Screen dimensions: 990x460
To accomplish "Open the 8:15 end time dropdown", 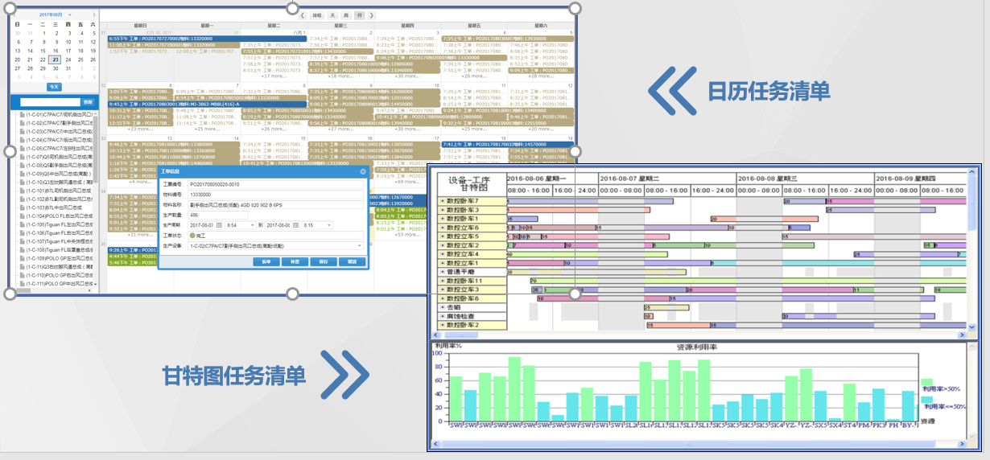I will (330, 225).
